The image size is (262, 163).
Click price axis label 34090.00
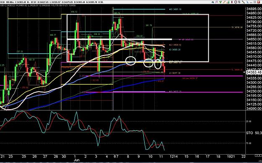point(254,108)
